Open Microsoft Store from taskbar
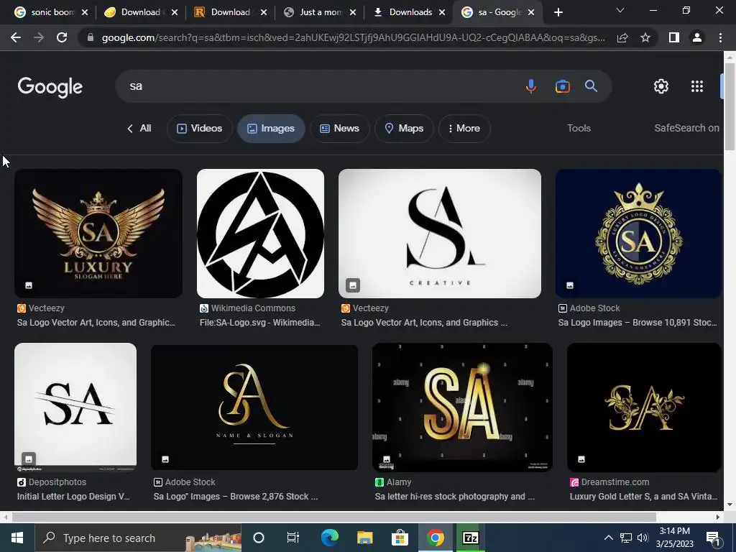The height and width of the screenshot is (552, 736). (x=400, y=538)
